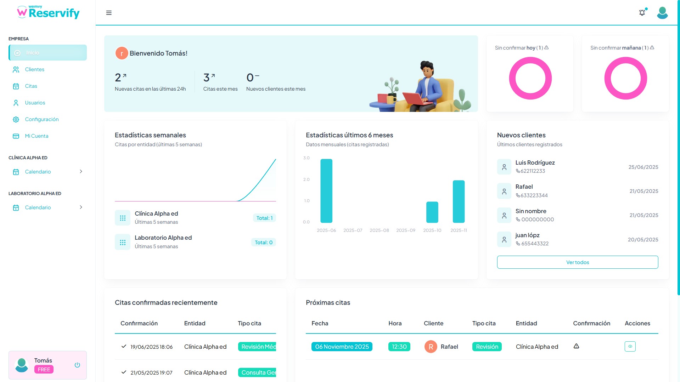Open the user profile avatar icon
This screenshot has width=680, height=382.
click(x=662, y=13)
